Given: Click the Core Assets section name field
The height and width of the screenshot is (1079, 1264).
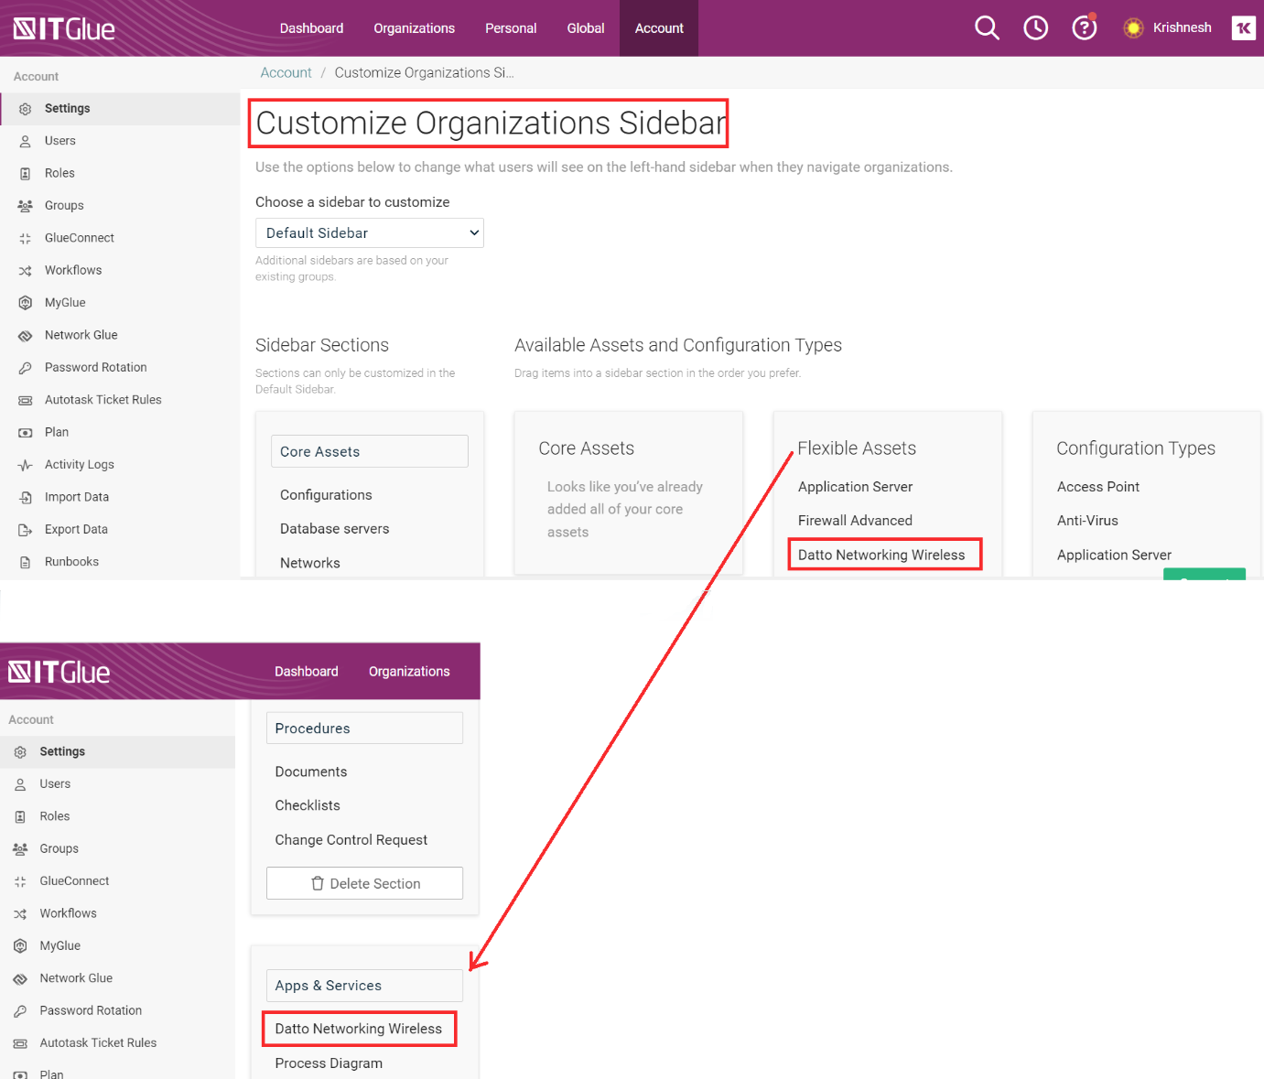Looking at the screenshot, I should (370, 451).
